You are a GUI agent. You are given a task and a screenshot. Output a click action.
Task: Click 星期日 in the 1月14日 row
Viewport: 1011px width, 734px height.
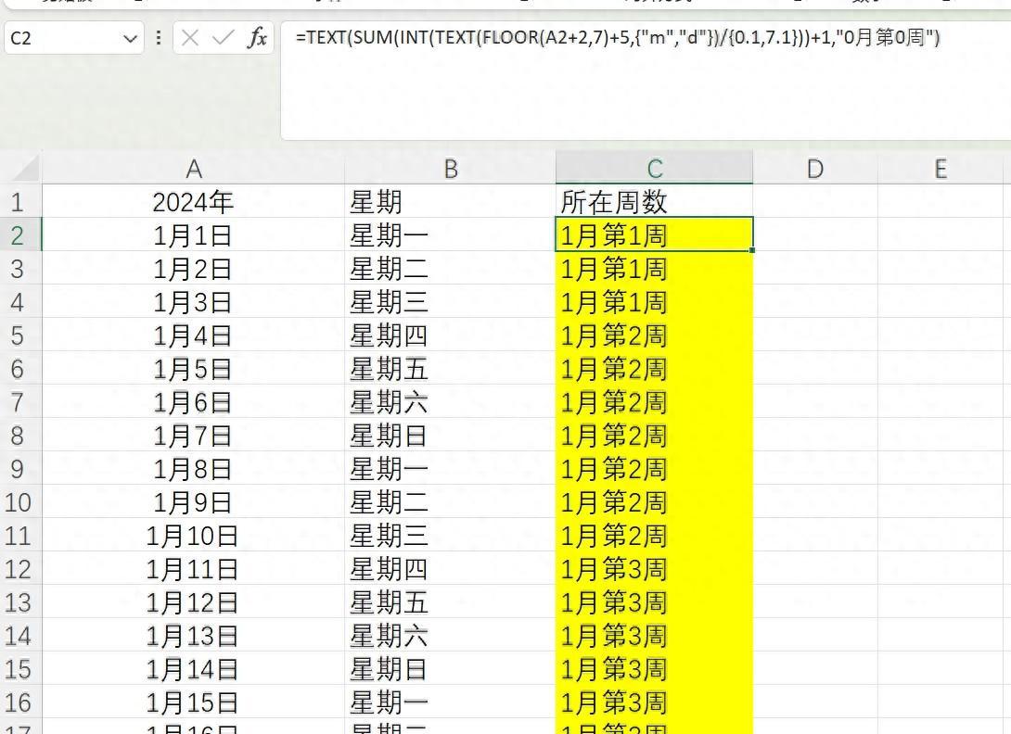[x=450, y=669]
